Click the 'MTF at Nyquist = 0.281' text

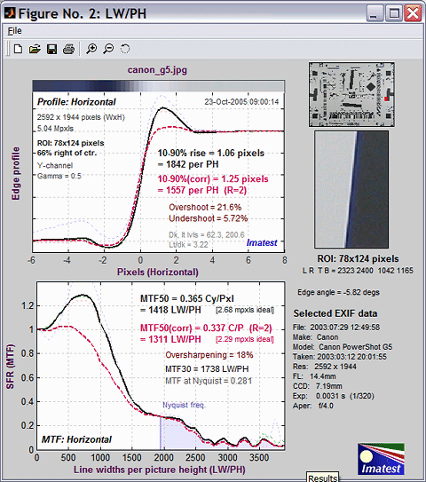pyautogui.click(x=209, y=381)
